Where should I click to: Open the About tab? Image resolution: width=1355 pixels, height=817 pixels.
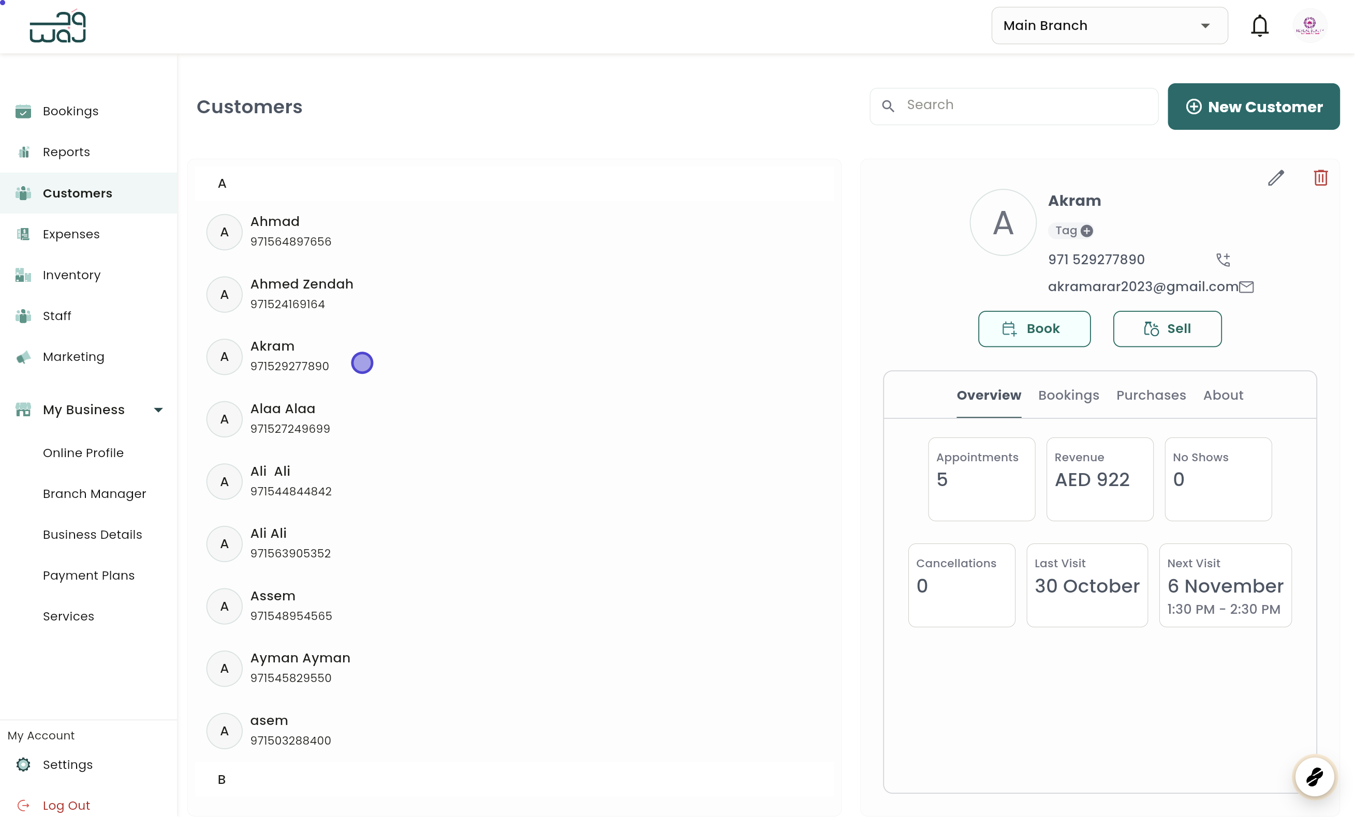[x=1223, y=395]
